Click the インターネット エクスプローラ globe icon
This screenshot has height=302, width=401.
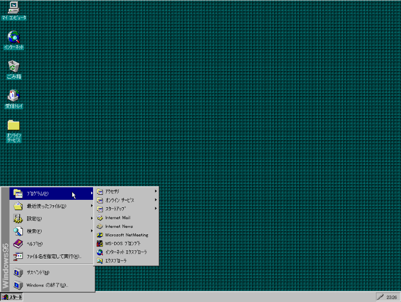[100, 252]
